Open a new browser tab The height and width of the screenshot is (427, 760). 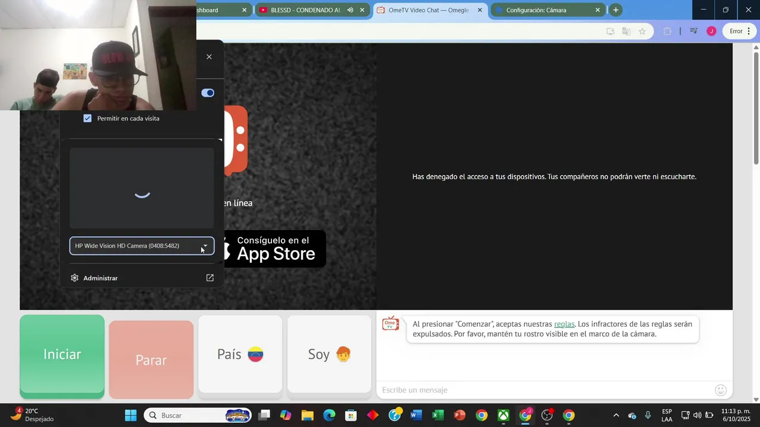pyautogui.click(x=616, y=10)
